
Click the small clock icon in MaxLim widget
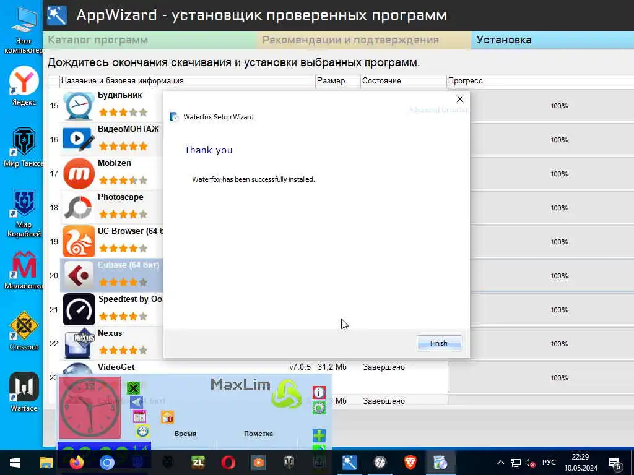point(142,431)
